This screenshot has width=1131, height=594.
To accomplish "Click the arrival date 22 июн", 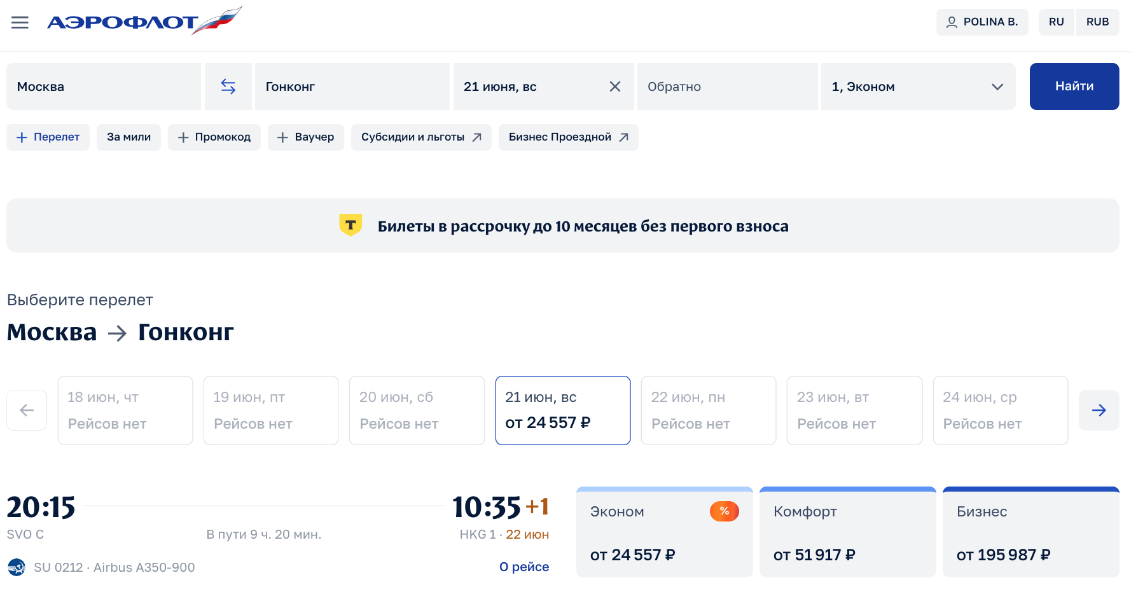I will point(527,534).
